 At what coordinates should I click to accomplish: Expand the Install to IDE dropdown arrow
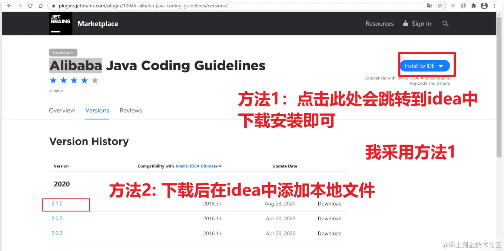click(441, 66)
